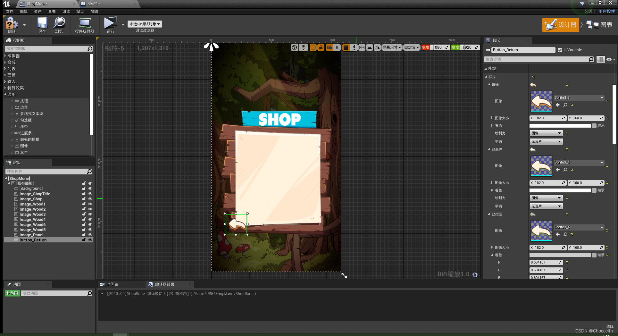This screenshot has height=336, width=618.
Task: Click the widget name field Button_Return
Action: pos(523,50)
